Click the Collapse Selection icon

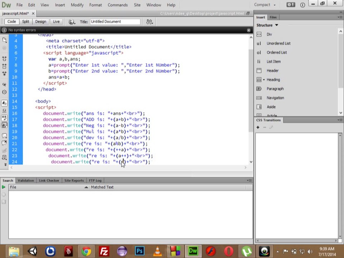(4, 66)
